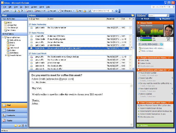Open the Tasks navigation button
176x133 pixels.
[14, 121]
